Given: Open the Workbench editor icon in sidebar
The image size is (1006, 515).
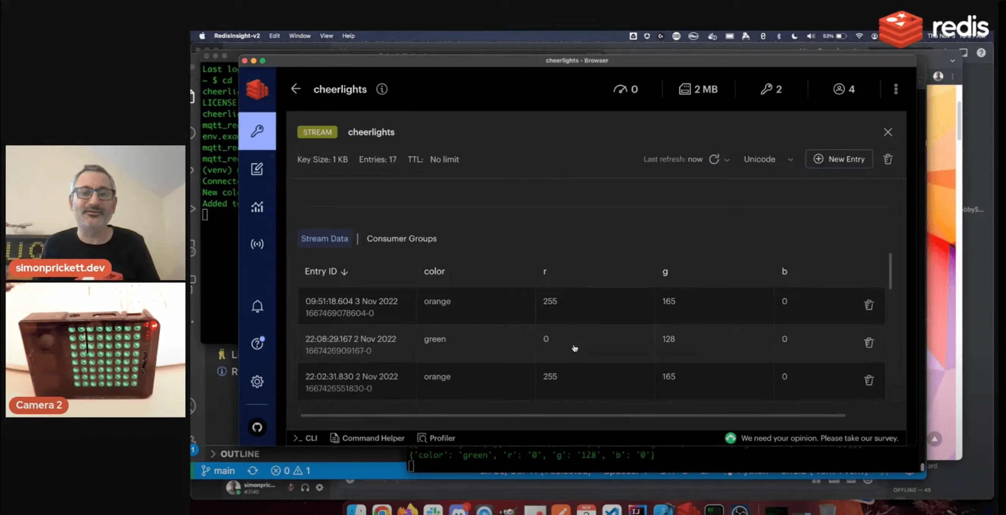Looking at the screenshot, I should click(257, 169).
